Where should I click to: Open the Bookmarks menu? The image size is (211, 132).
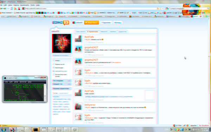[25, 5]
